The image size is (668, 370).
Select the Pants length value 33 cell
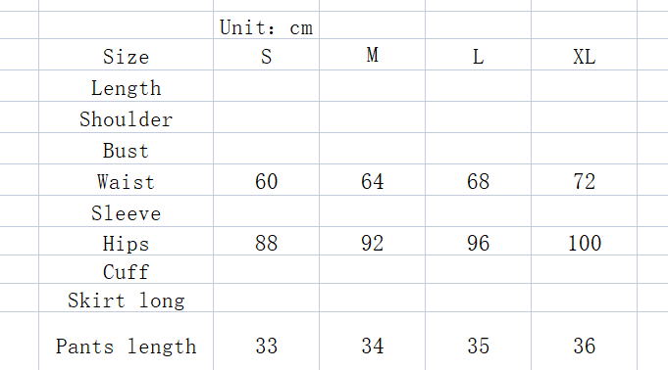[x=266, y=341]
